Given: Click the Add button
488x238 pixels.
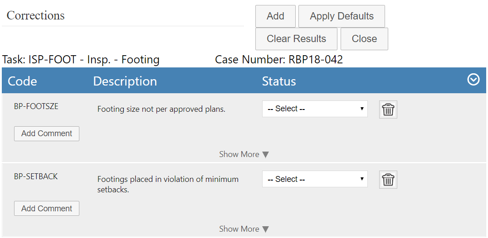Looking at the screenshot, I should [x=275, y=16].
